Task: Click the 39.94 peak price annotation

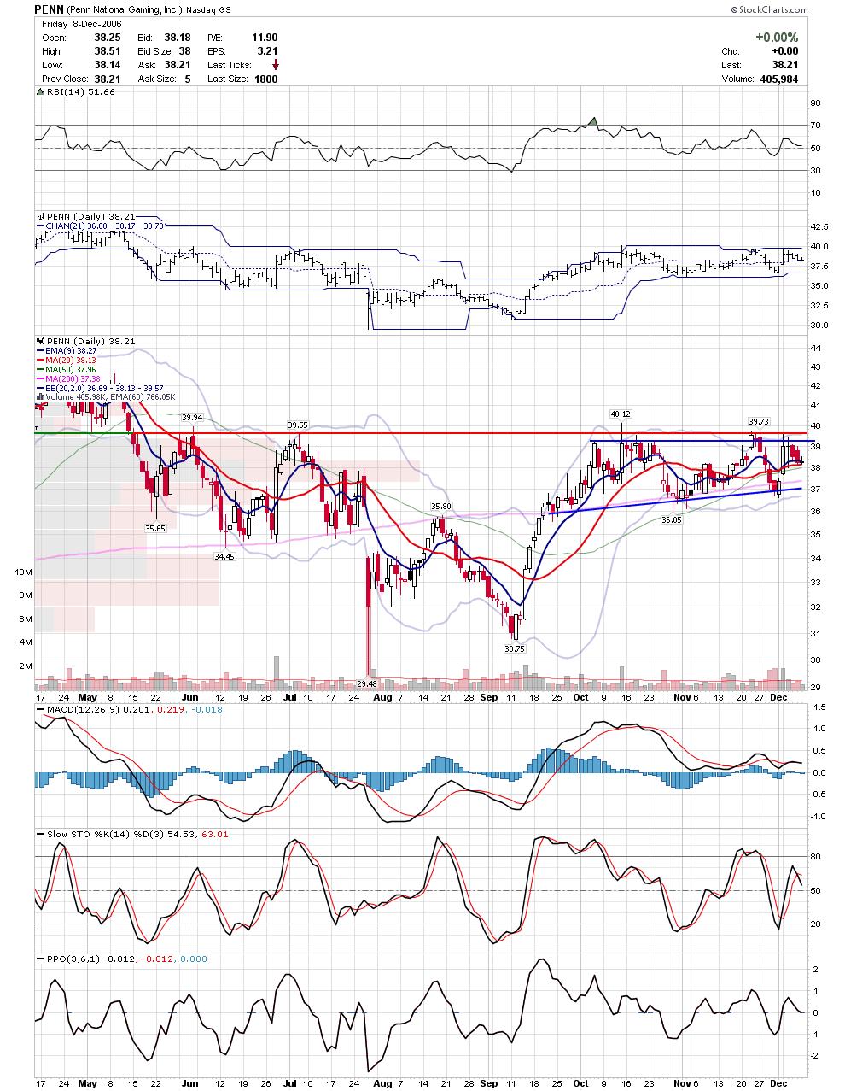Action: coord(192,418)
